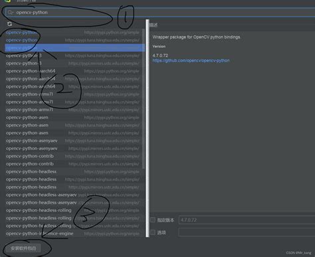Select opencv-python from tsinghua mirror
This screenshot has width=315, height=257.
74,40
